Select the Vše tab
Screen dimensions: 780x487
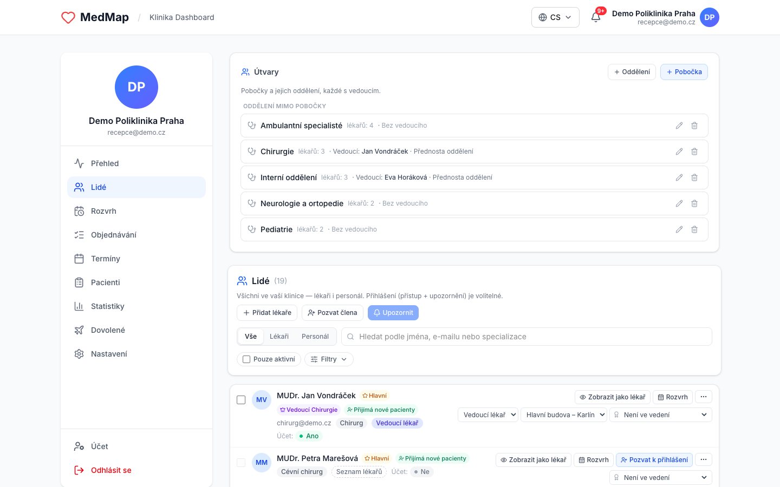pyautogui.click(x=251, y=337)
